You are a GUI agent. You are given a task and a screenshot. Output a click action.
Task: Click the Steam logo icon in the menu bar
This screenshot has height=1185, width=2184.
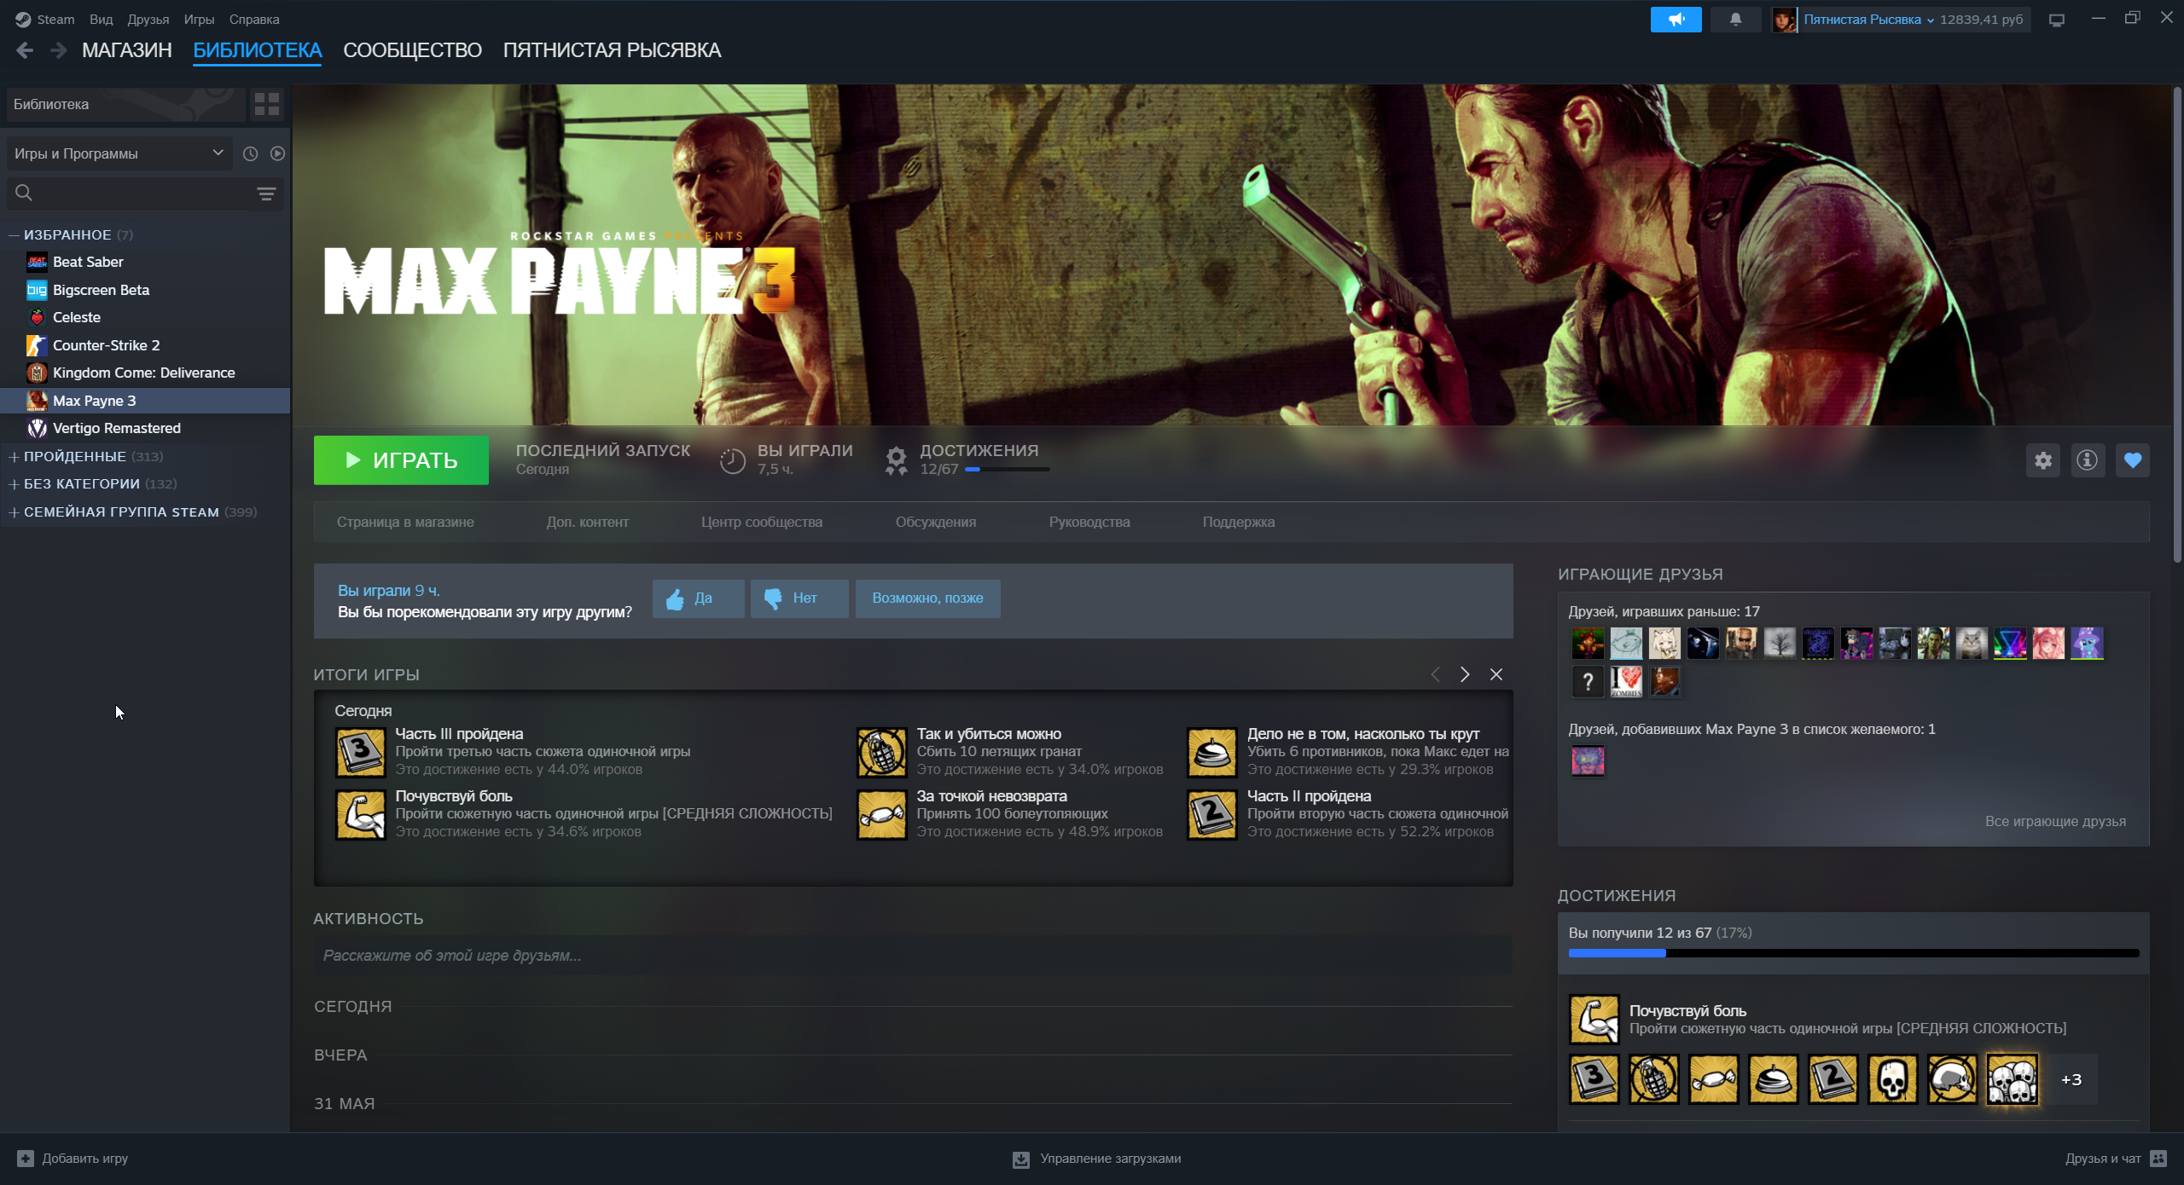(23, 19)
